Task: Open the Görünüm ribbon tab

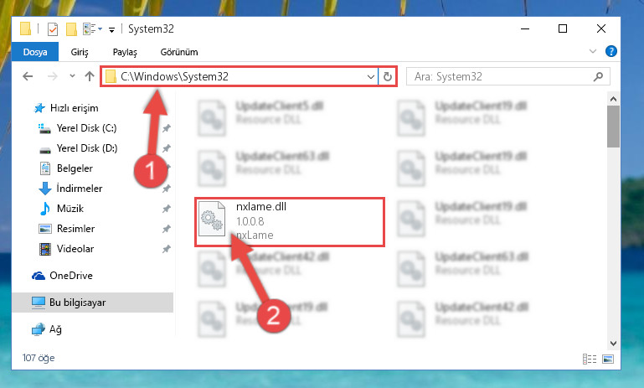Action: click(179, 52)
